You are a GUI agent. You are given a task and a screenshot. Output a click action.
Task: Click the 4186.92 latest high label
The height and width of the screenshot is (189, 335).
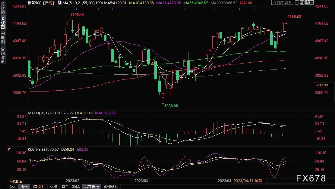coord(294,17)
